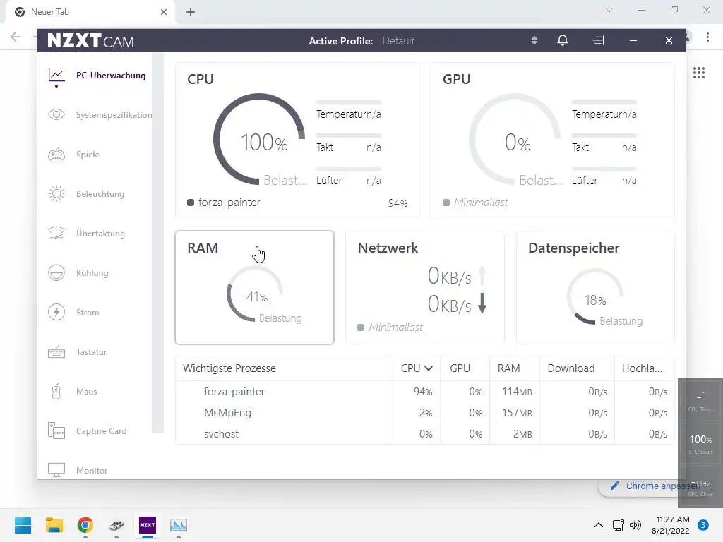This screenshot has height=542, width=723.
Task: Open PC-Überwachung chart icon in sidebar
Action: coord(56,75)
